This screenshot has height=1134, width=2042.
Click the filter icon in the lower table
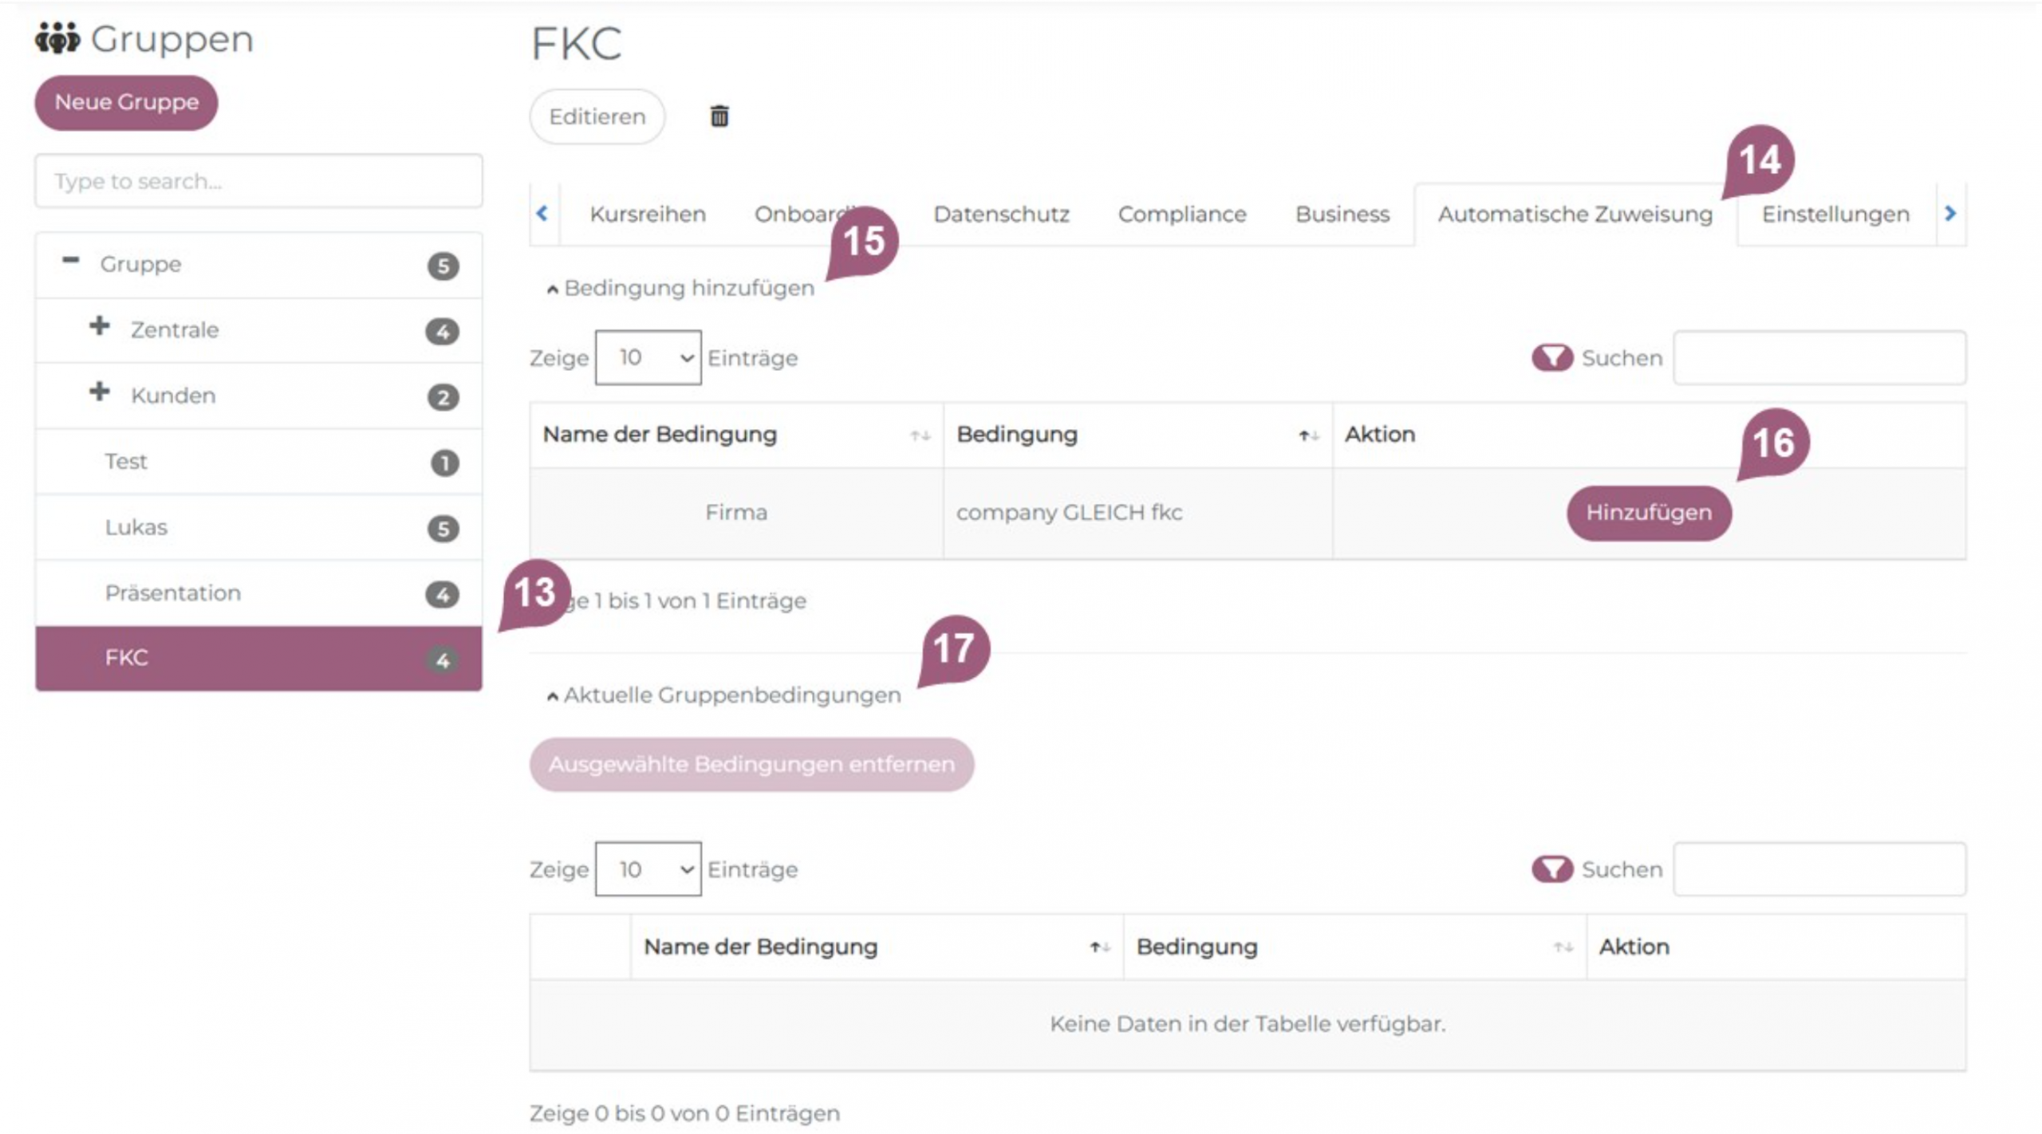[x=1551, y=869]
